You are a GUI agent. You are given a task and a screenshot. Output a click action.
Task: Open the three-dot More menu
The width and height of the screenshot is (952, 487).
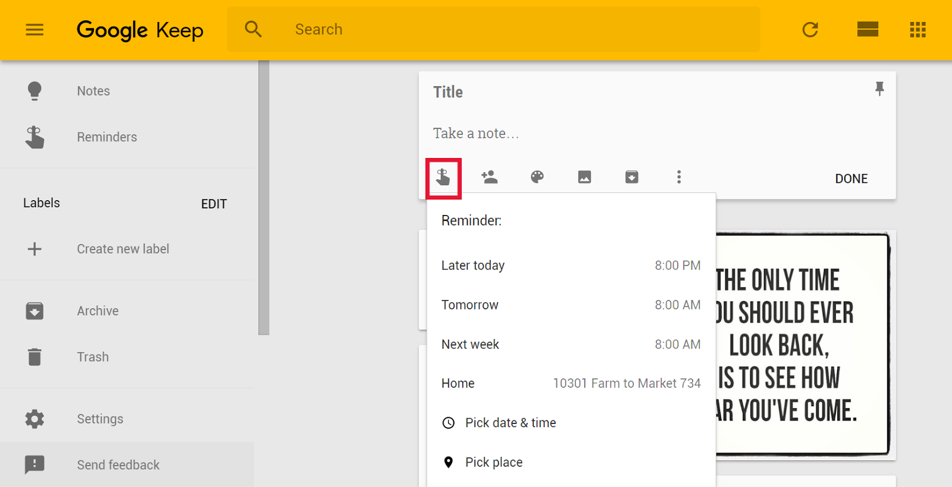[679, 177]
